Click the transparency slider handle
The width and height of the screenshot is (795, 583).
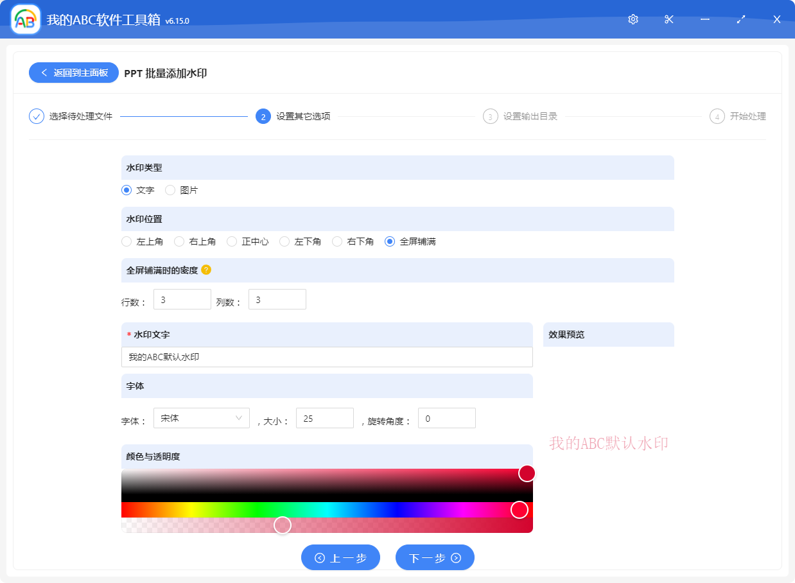tap(283, 525)
